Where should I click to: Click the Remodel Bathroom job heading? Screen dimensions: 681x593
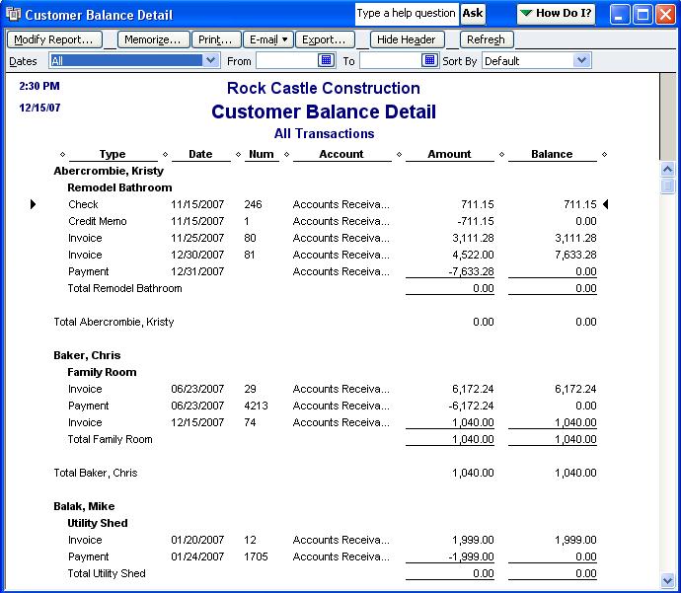tap(119, 188)
